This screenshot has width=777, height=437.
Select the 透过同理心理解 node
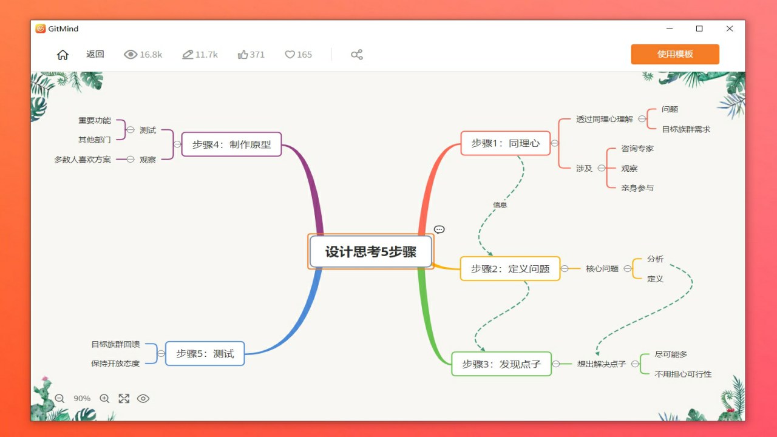coord(605,119)
